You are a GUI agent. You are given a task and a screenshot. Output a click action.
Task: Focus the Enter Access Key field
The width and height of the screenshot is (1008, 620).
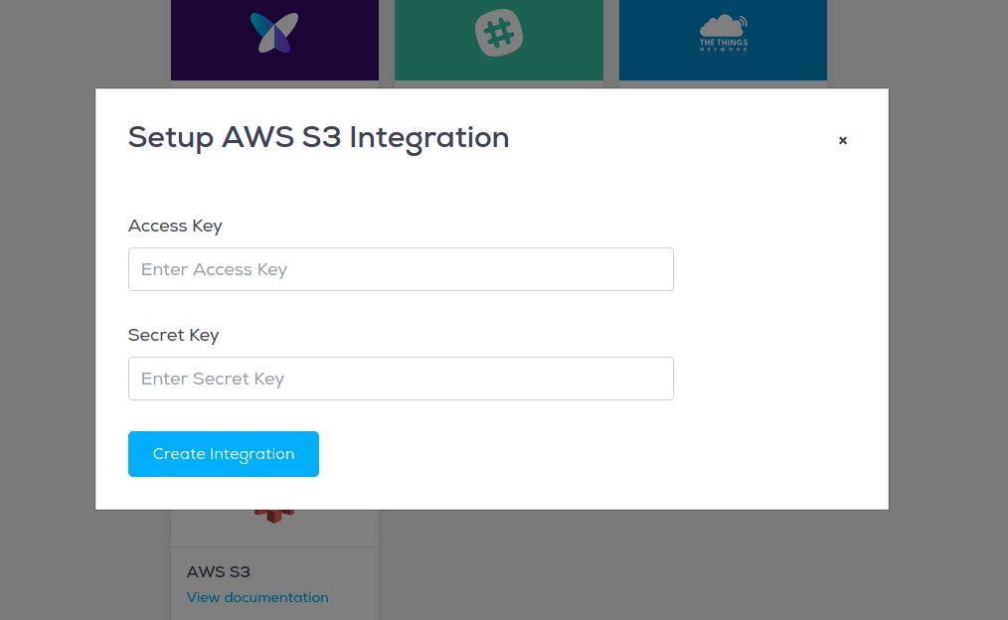pyautogui.click(x=402, y=269)
